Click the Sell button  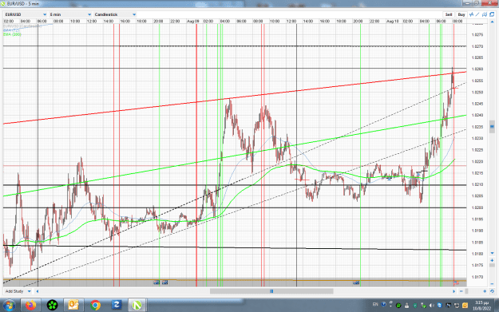pyautogui.click(x=449, y=14)
